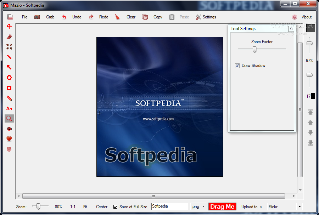
Task: Open the dark color swatch at top right
Action: 310,28
